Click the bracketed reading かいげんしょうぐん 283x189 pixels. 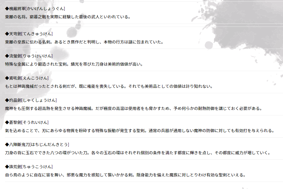pos(45,9)
